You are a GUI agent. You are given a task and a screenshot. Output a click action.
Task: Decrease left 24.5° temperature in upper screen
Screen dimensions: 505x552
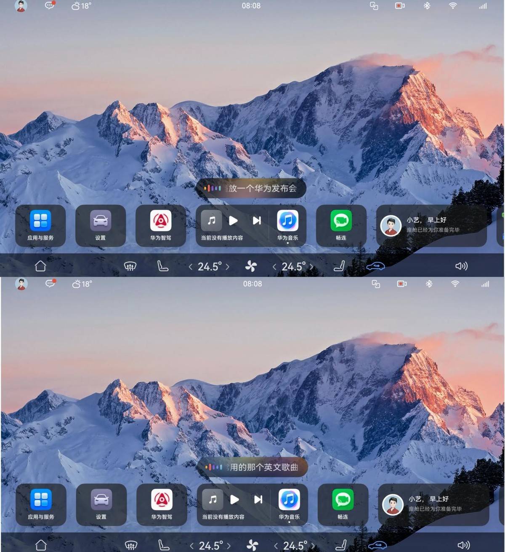click(191, 267)
